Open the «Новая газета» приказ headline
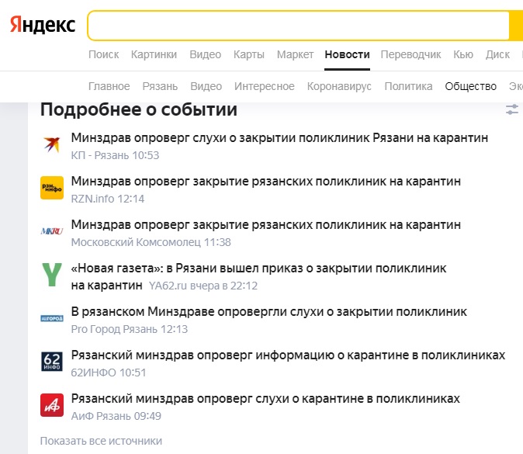 click(x=258, y=276)
